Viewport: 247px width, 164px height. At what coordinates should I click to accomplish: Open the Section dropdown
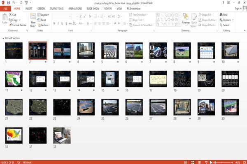pyautogui.click(x=44, y=25)
